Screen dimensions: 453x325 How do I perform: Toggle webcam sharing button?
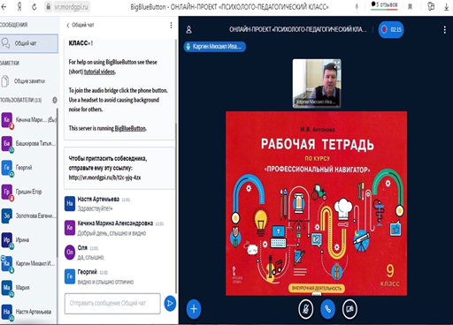point(349,309)
